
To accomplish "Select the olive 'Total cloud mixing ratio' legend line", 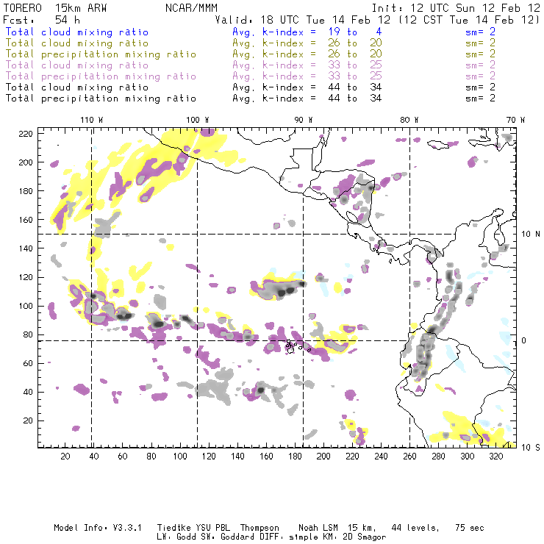I will point(77,43).
